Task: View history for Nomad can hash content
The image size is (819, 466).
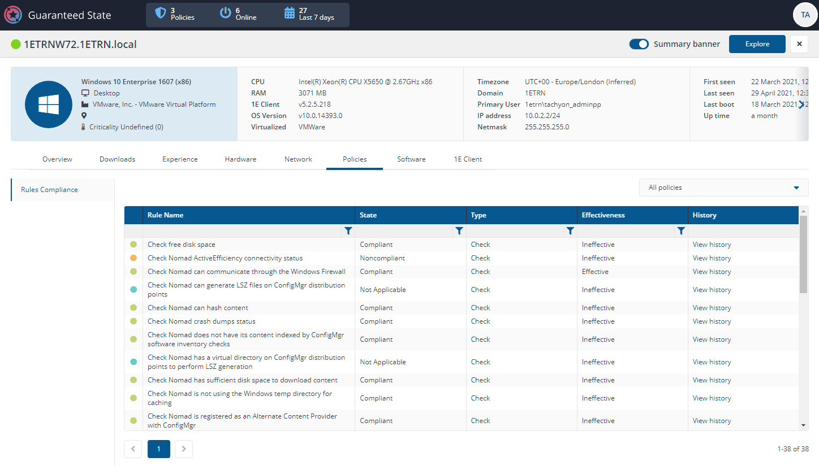Action: click(712, 308)
